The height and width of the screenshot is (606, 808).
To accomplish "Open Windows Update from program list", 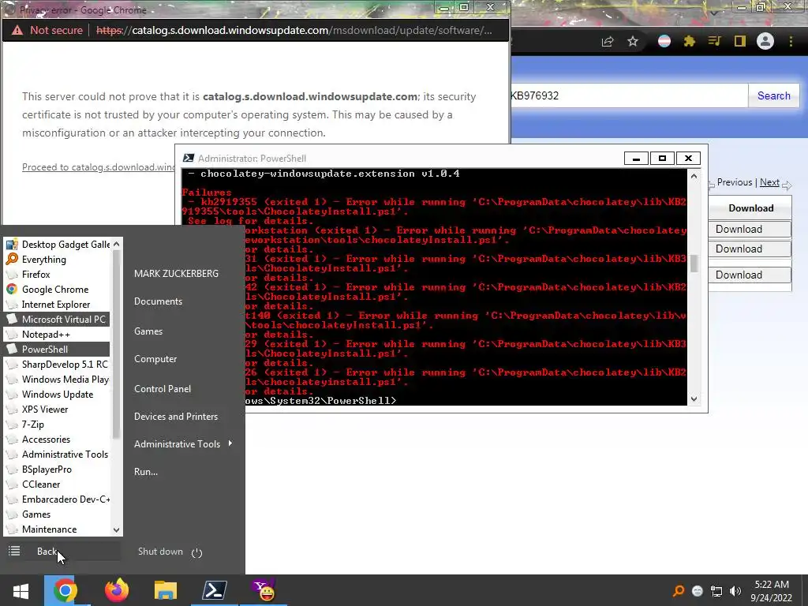I will 58,394.
